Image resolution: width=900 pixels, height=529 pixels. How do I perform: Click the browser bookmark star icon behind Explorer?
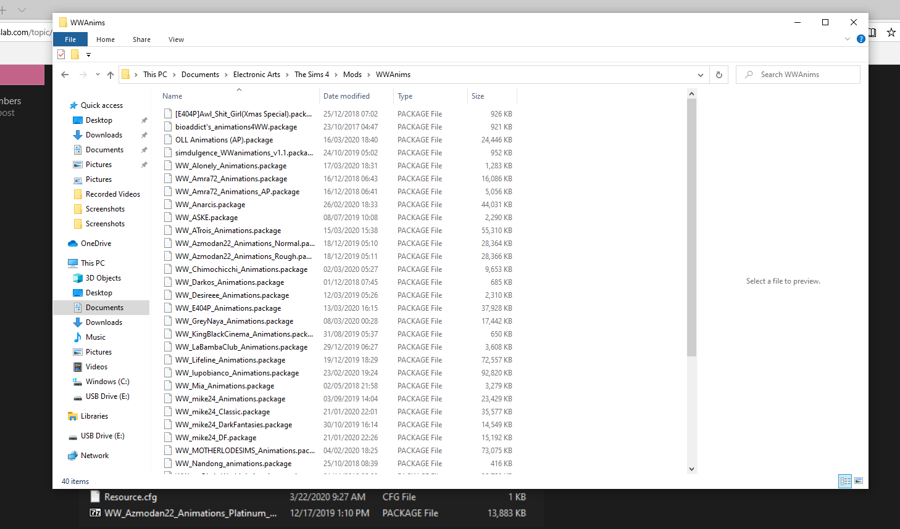click(x=891, y=32)
